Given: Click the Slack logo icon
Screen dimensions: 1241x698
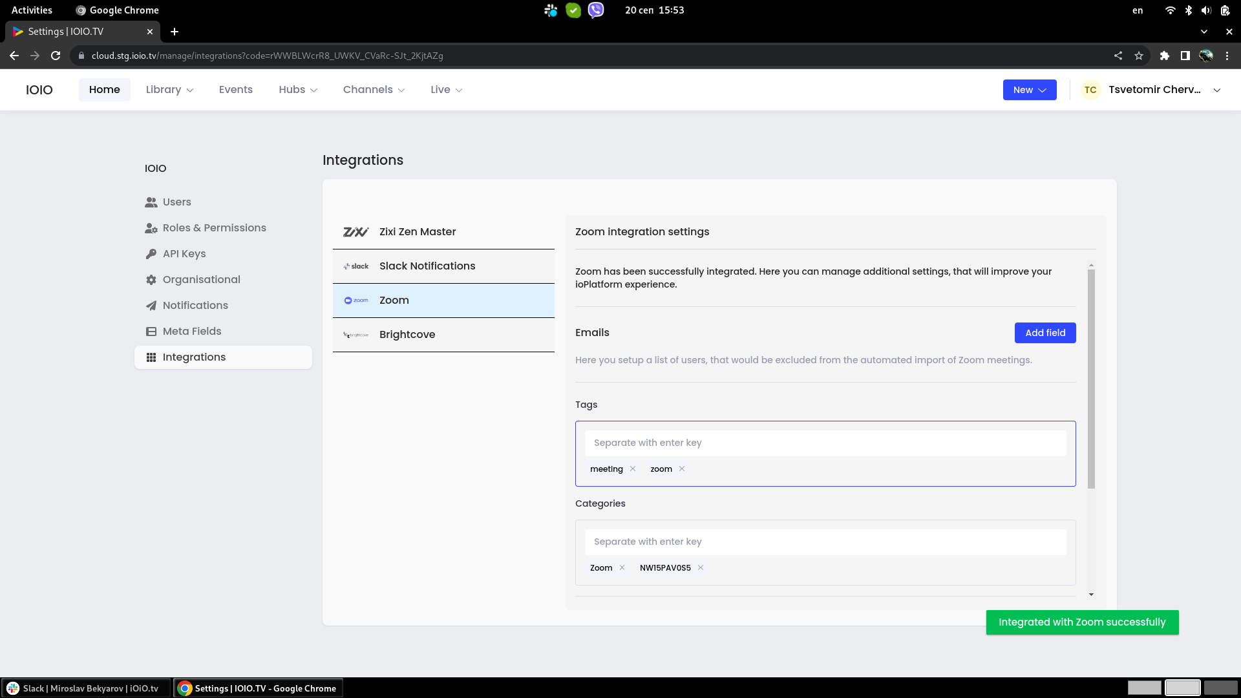Looking at the screenshot, I should [355, 266].
